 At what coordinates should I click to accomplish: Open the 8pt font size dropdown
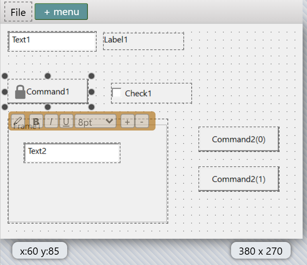click(95, 121)
